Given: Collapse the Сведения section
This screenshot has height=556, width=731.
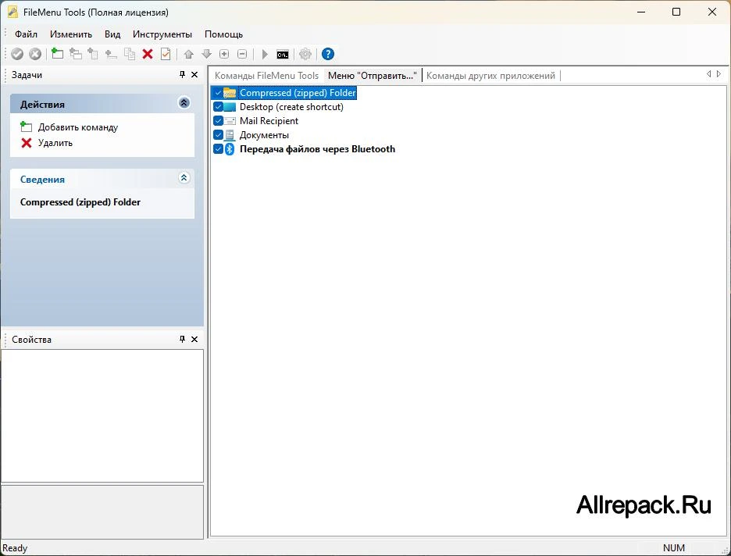Looking at the screenshot, I should [184, 178].
